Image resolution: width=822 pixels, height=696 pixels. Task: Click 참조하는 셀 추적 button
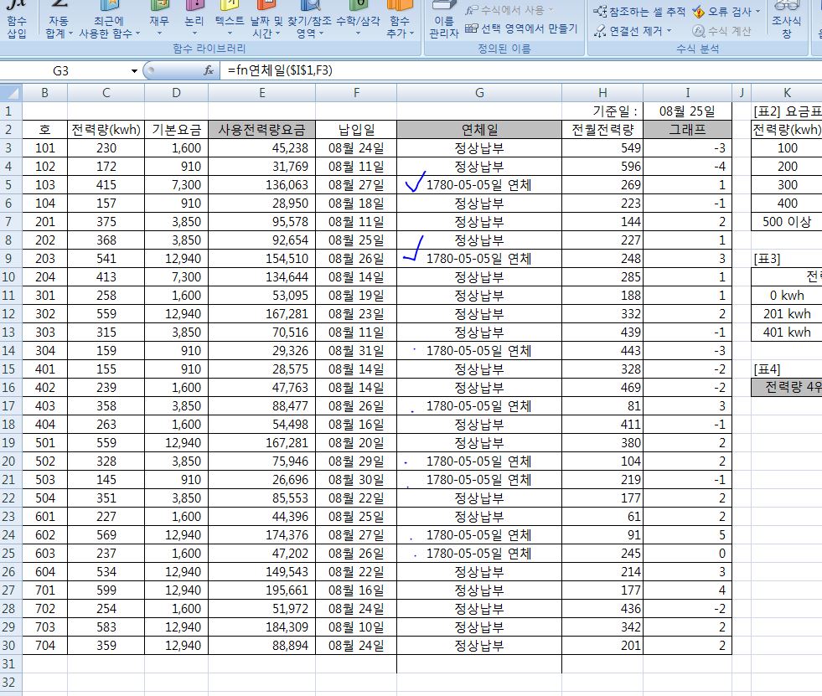640,12
